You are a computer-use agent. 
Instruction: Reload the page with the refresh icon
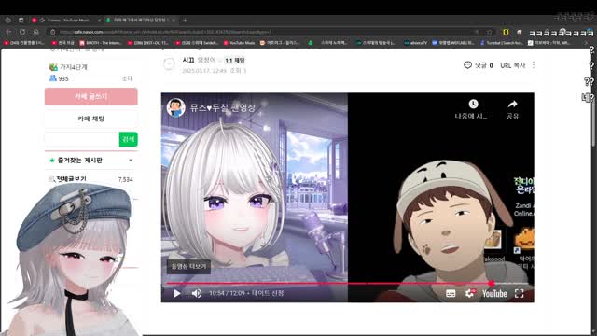22,32
